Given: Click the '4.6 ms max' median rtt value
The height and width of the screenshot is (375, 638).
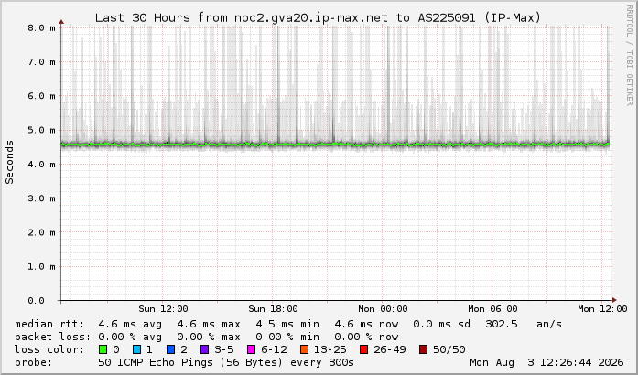Looking at the screenshot, I should pos(209,324).
